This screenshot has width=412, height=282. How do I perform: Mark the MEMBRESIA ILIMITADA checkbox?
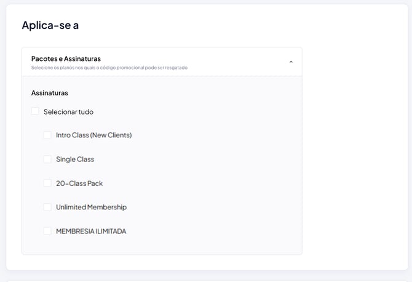tap(47, 231)
